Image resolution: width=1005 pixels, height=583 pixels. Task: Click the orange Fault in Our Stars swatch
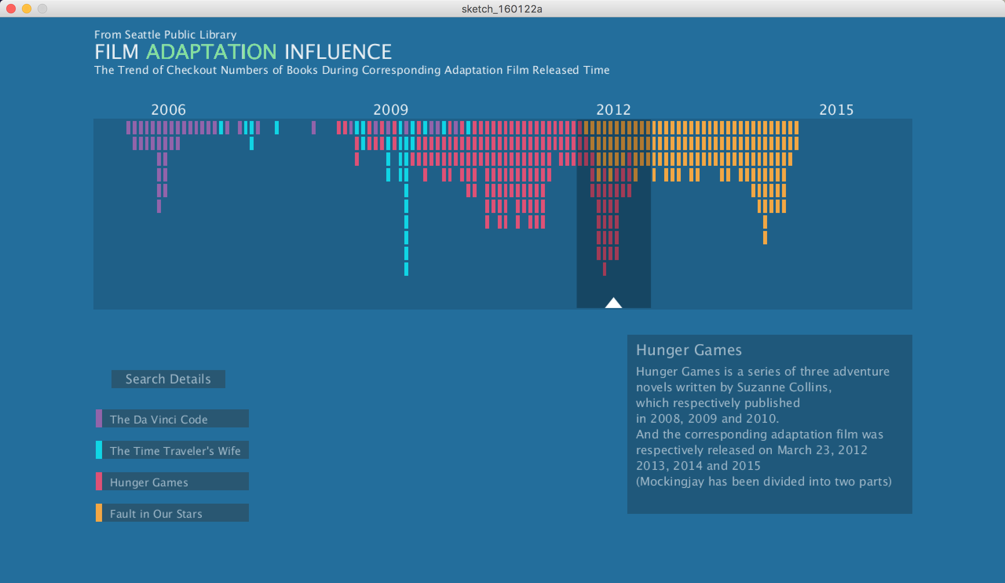tap(99, 513)
